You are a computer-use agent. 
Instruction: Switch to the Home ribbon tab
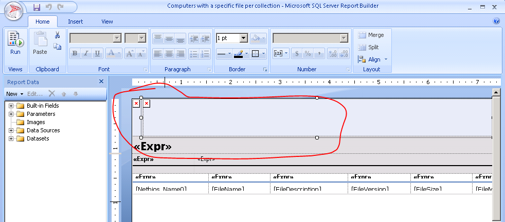pyautogui.click(x=43, y=22)
